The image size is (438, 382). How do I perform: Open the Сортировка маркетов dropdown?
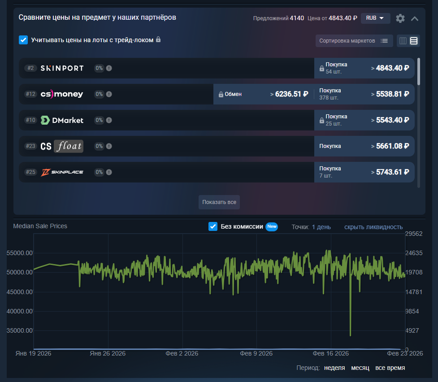click(x=354, y=41)
